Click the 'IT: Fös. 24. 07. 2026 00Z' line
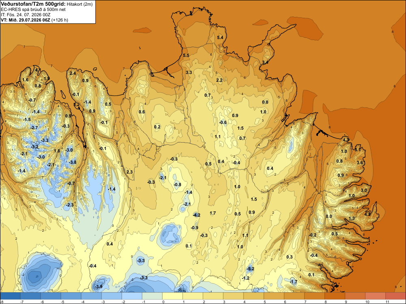The image size is (406, 304). pos(25,15)
